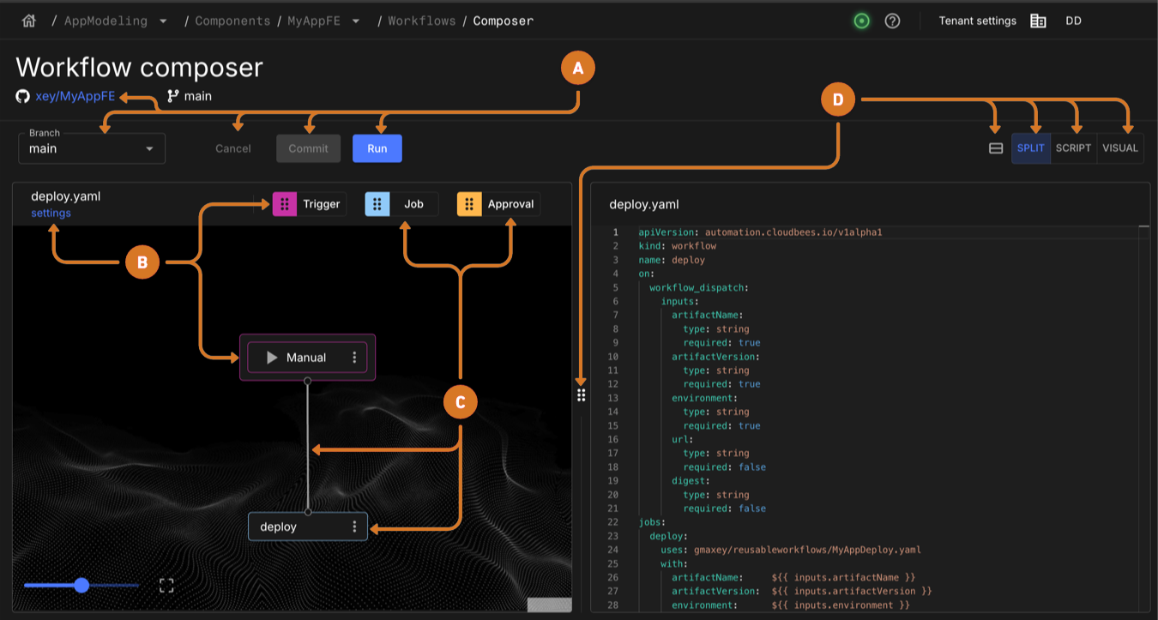The image size is (1158, 620).
Task: Keep the SPLIT view selected
Action: coord(1030,147)
